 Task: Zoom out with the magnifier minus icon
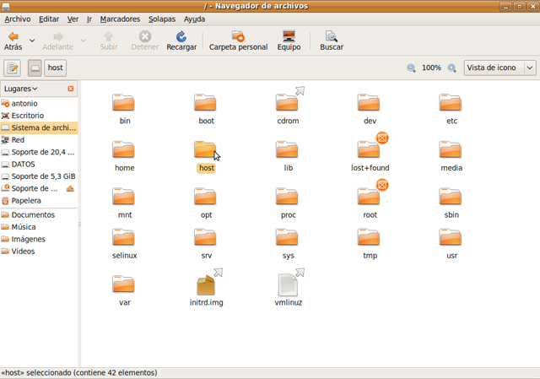[411, 68]
